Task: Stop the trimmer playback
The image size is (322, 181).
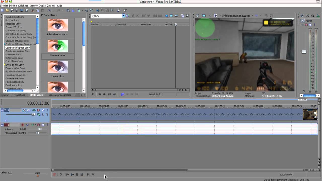Action: coord(114,94)
